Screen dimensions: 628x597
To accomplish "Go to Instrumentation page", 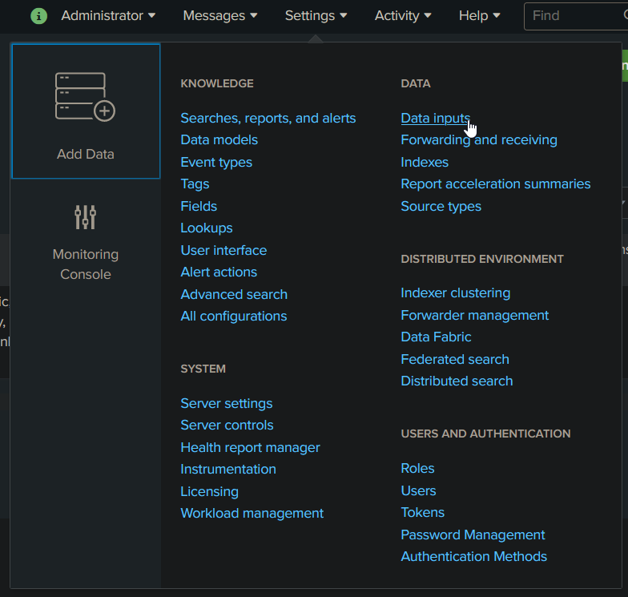I will coord(227,470).
